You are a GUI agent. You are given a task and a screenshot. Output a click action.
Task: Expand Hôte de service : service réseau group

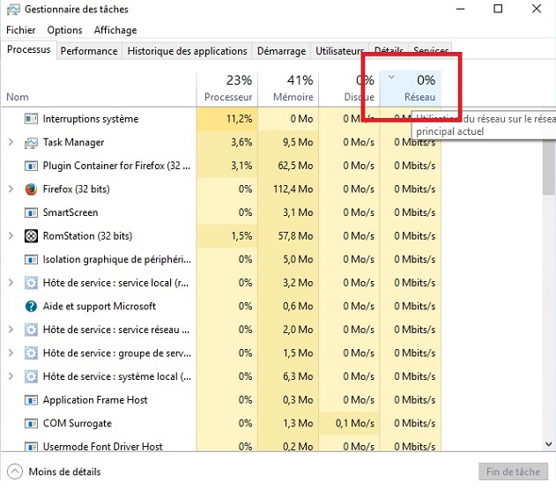[x=11, y=330]
